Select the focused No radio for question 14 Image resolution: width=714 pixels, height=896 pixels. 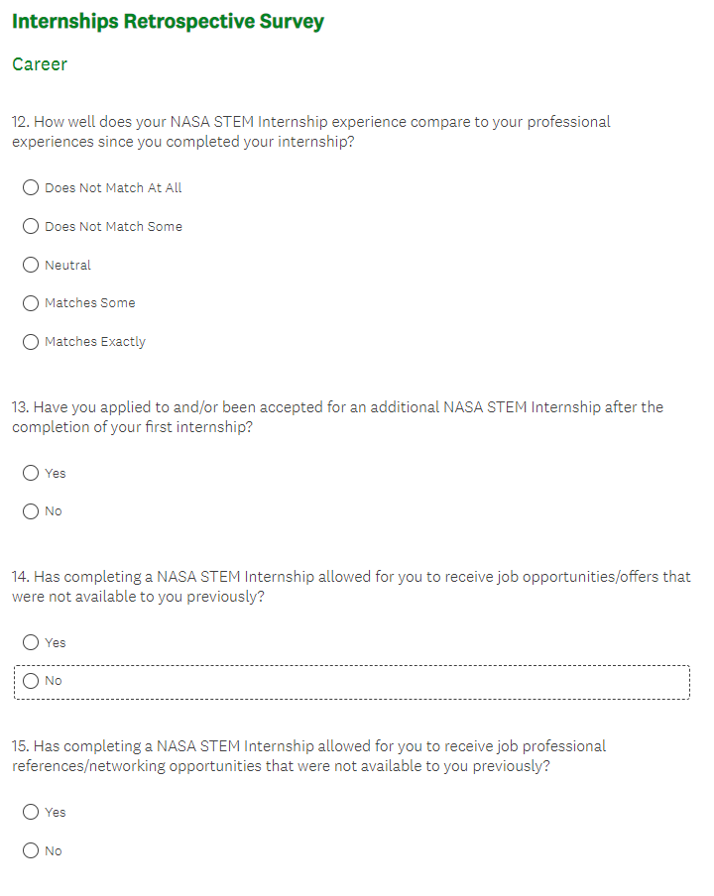(x=31, y=681)
